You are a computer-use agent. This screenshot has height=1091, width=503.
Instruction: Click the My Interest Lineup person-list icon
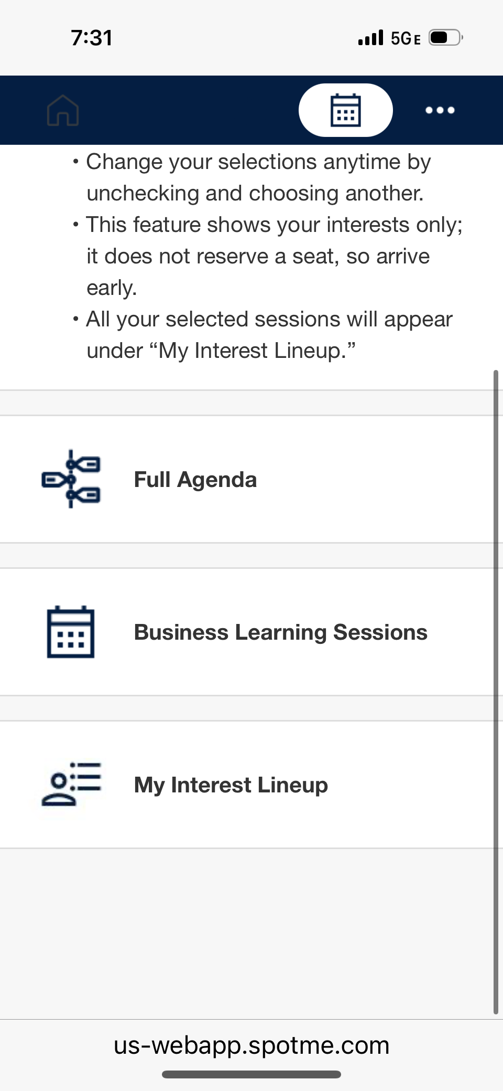click(x=71, y=785)
